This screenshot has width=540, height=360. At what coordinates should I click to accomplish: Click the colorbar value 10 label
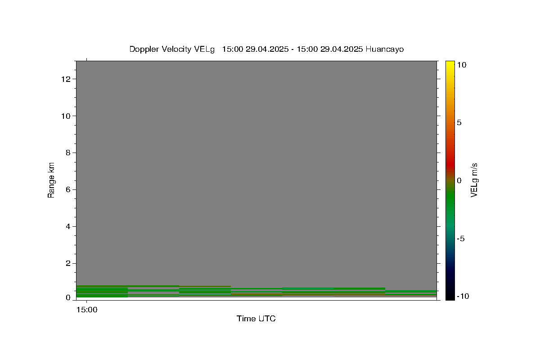coord(461,65)
